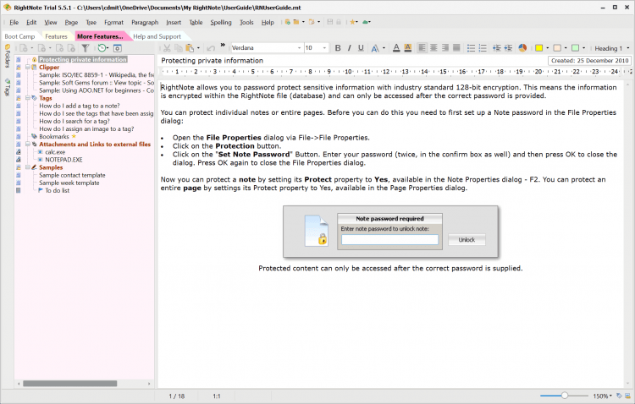Copy selection to clipboard

178,48
